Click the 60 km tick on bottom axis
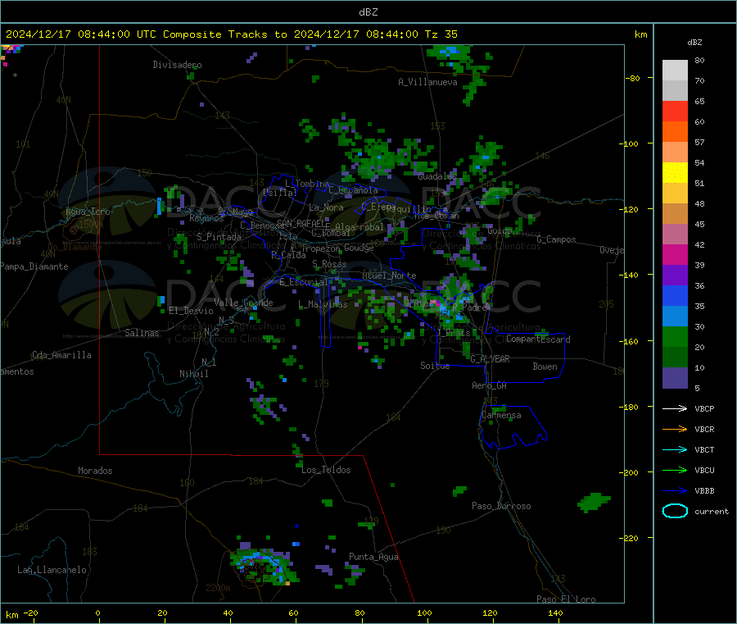Screen dimensions: 737x624 293,613
